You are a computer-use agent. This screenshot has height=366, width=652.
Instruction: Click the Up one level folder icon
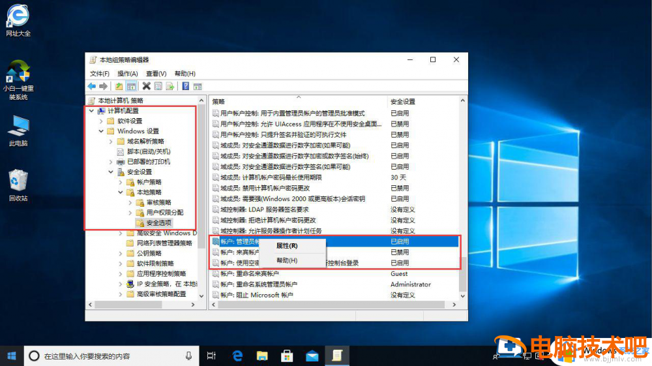coord(119,86)
